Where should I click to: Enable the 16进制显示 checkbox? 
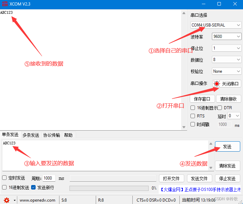(193, 108)
